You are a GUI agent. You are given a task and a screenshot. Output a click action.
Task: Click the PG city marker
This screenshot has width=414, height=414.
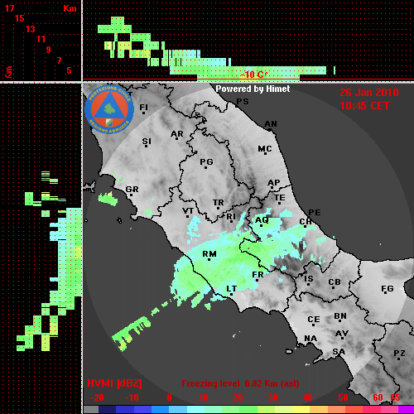tap(205, 167)
